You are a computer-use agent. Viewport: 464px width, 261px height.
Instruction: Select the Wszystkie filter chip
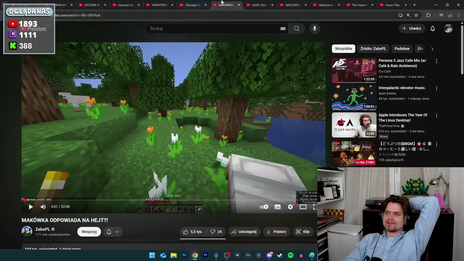(x=343, y=49)
